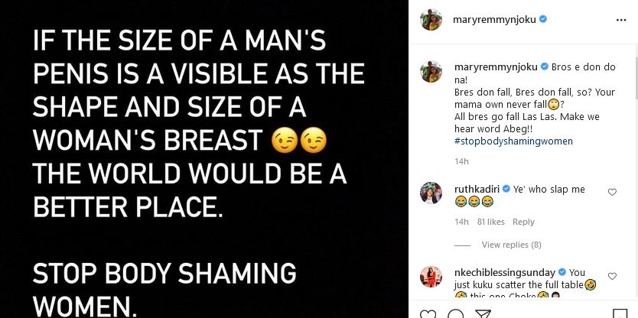Click maryremmynjoku's avatar beside the caption

[431, 71]
